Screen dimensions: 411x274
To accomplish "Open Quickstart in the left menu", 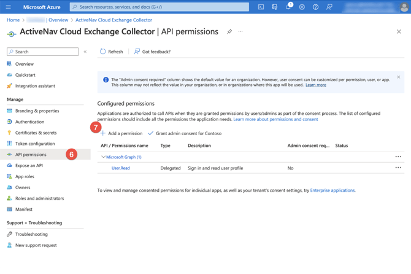I will [x=25, y=75].
